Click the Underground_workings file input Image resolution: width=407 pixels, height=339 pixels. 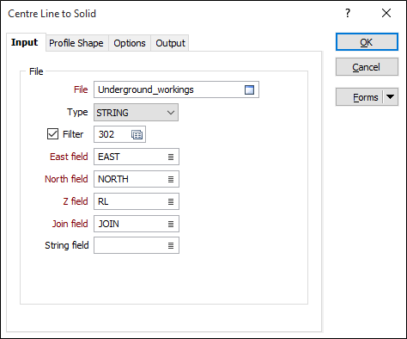click(x=169, y=89)
